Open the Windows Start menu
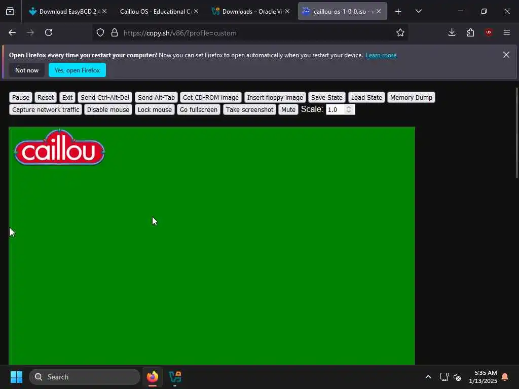This screenshot has width=519, height=389. (16, 377)
